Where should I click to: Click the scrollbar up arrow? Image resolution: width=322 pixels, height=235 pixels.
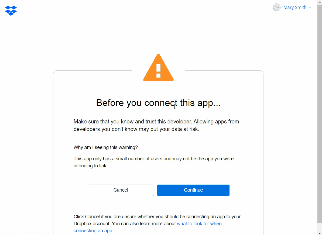tap(320, 2)
